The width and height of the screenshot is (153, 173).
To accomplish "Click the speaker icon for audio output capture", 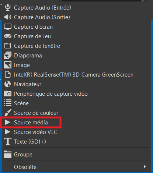I will 8,17.
